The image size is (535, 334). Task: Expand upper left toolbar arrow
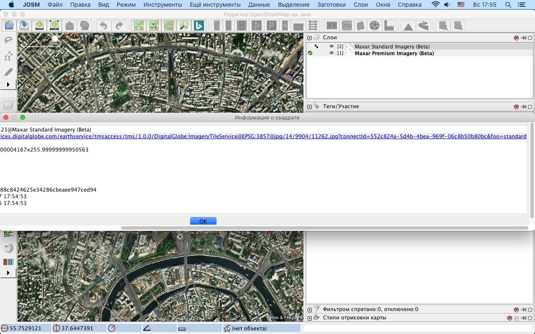point(8,85)
